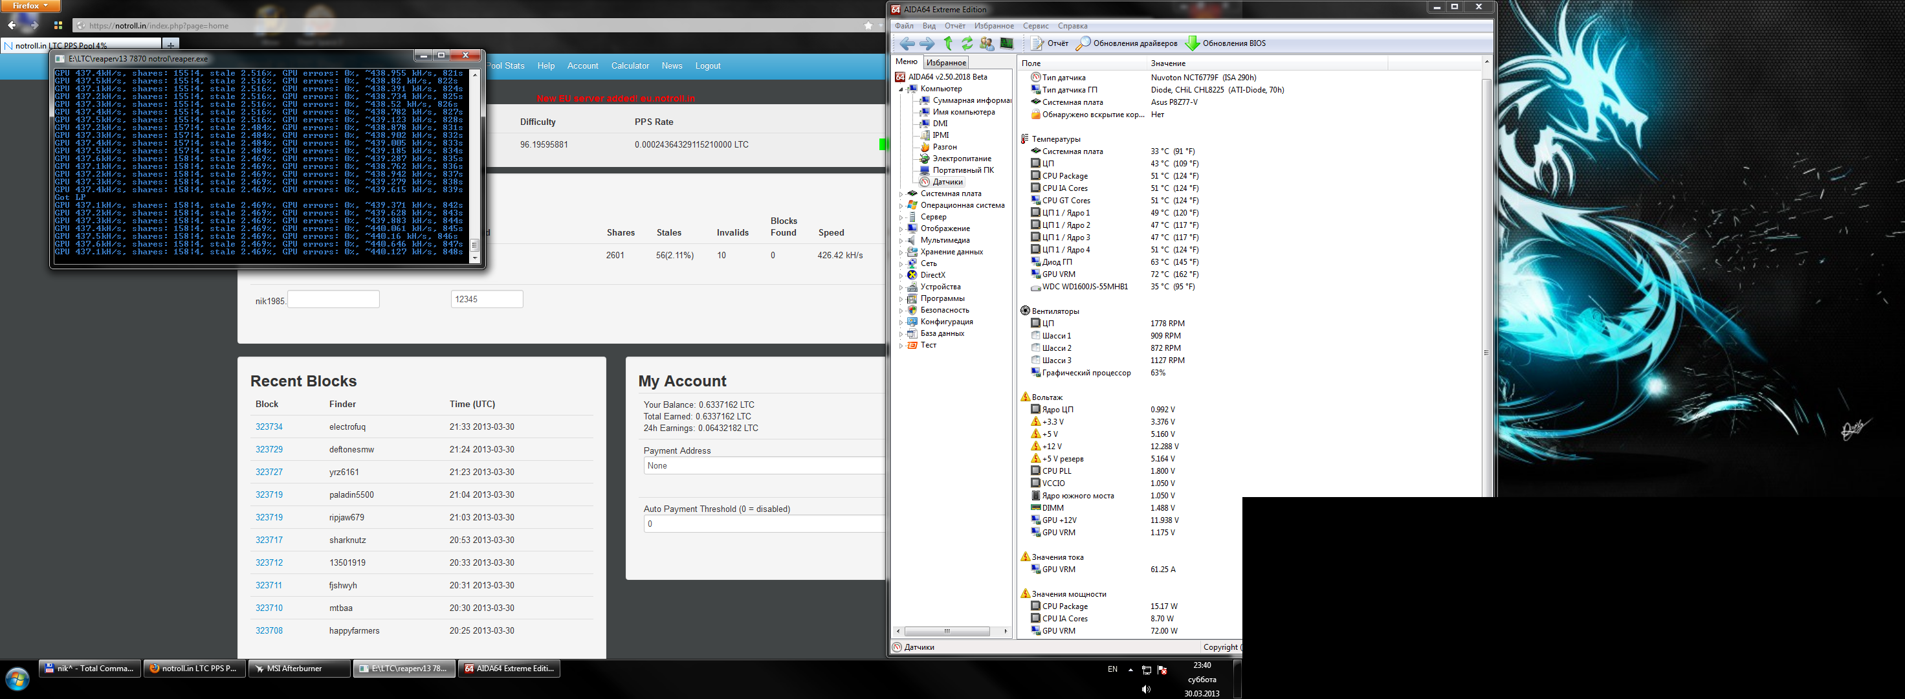Collapse the Компьютер tree node

pos(901,89)
